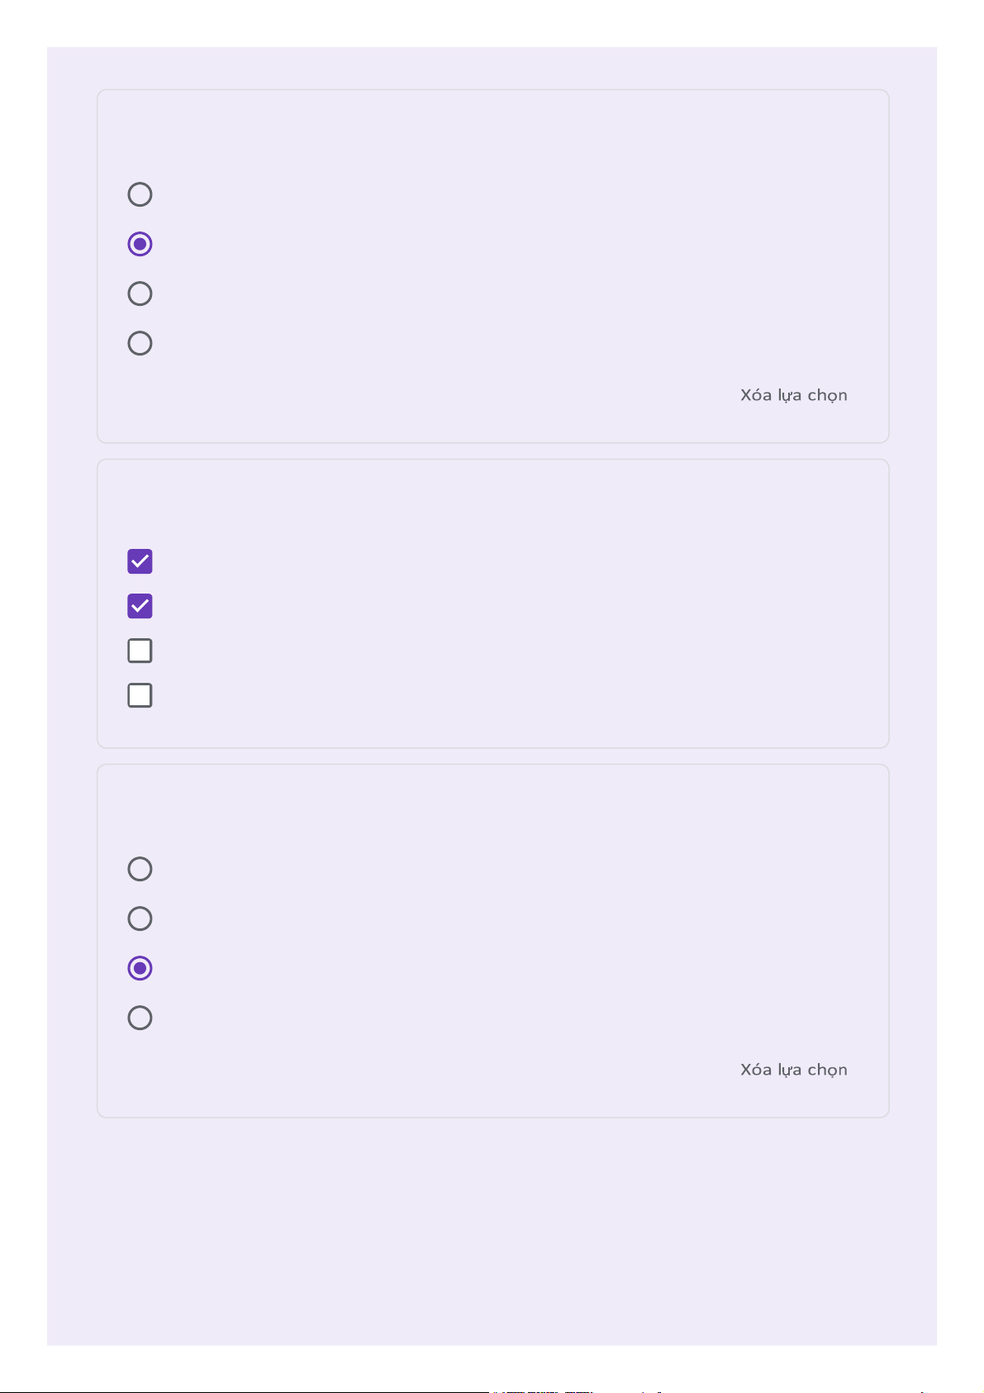Pick the fourth radio option in the first question
The height and width of the screenshot is (1393, 984).
[x=140, y=343]
